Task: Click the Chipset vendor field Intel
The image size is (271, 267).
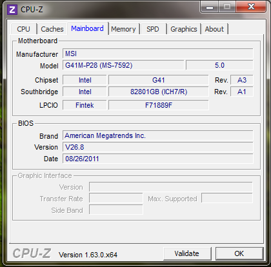Action: coord(85,80)
